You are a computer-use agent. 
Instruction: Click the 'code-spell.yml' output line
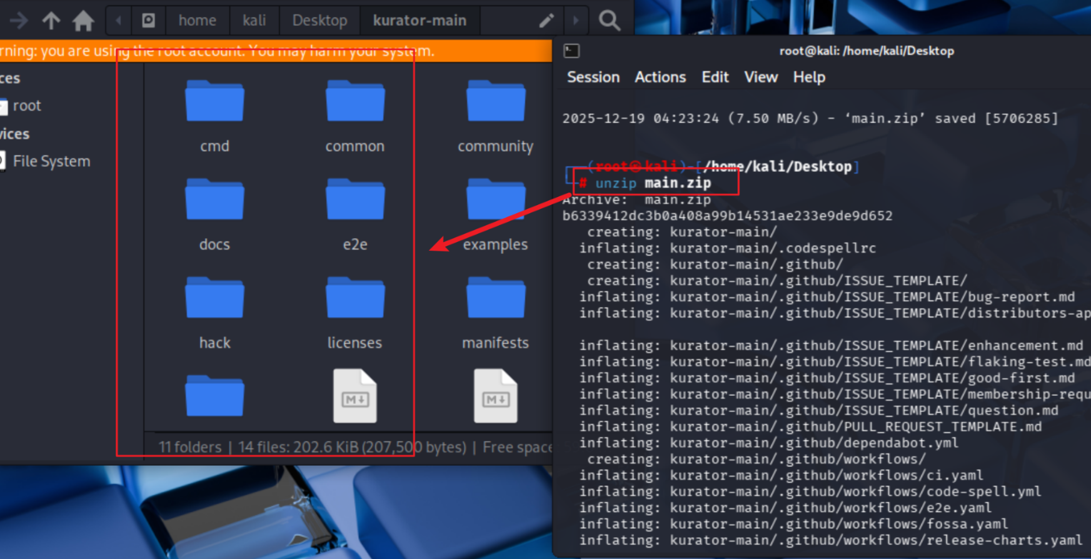[x=810, y=492]
